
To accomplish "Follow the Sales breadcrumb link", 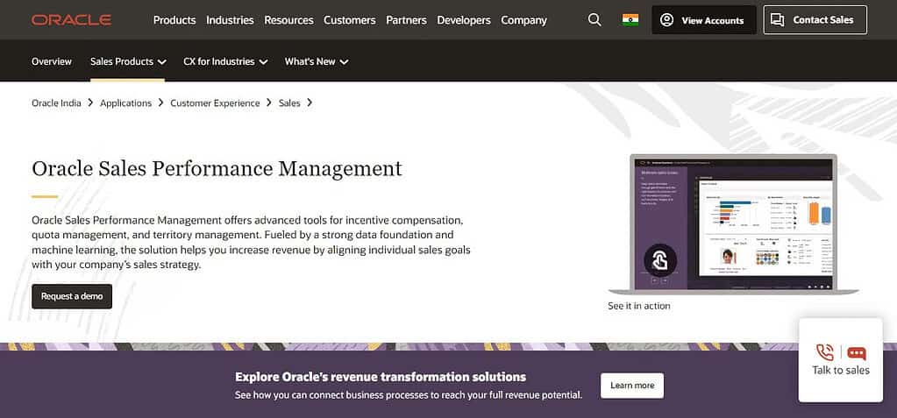I will pos(289,103).
